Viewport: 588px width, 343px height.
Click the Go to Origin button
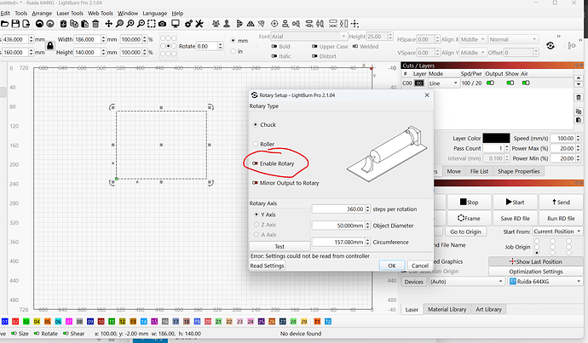[x=465, y=232]
